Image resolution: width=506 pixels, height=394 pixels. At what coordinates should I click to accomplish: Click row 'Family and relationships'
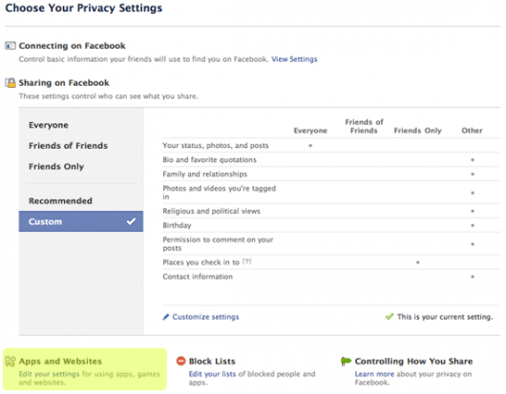point(331,175)
